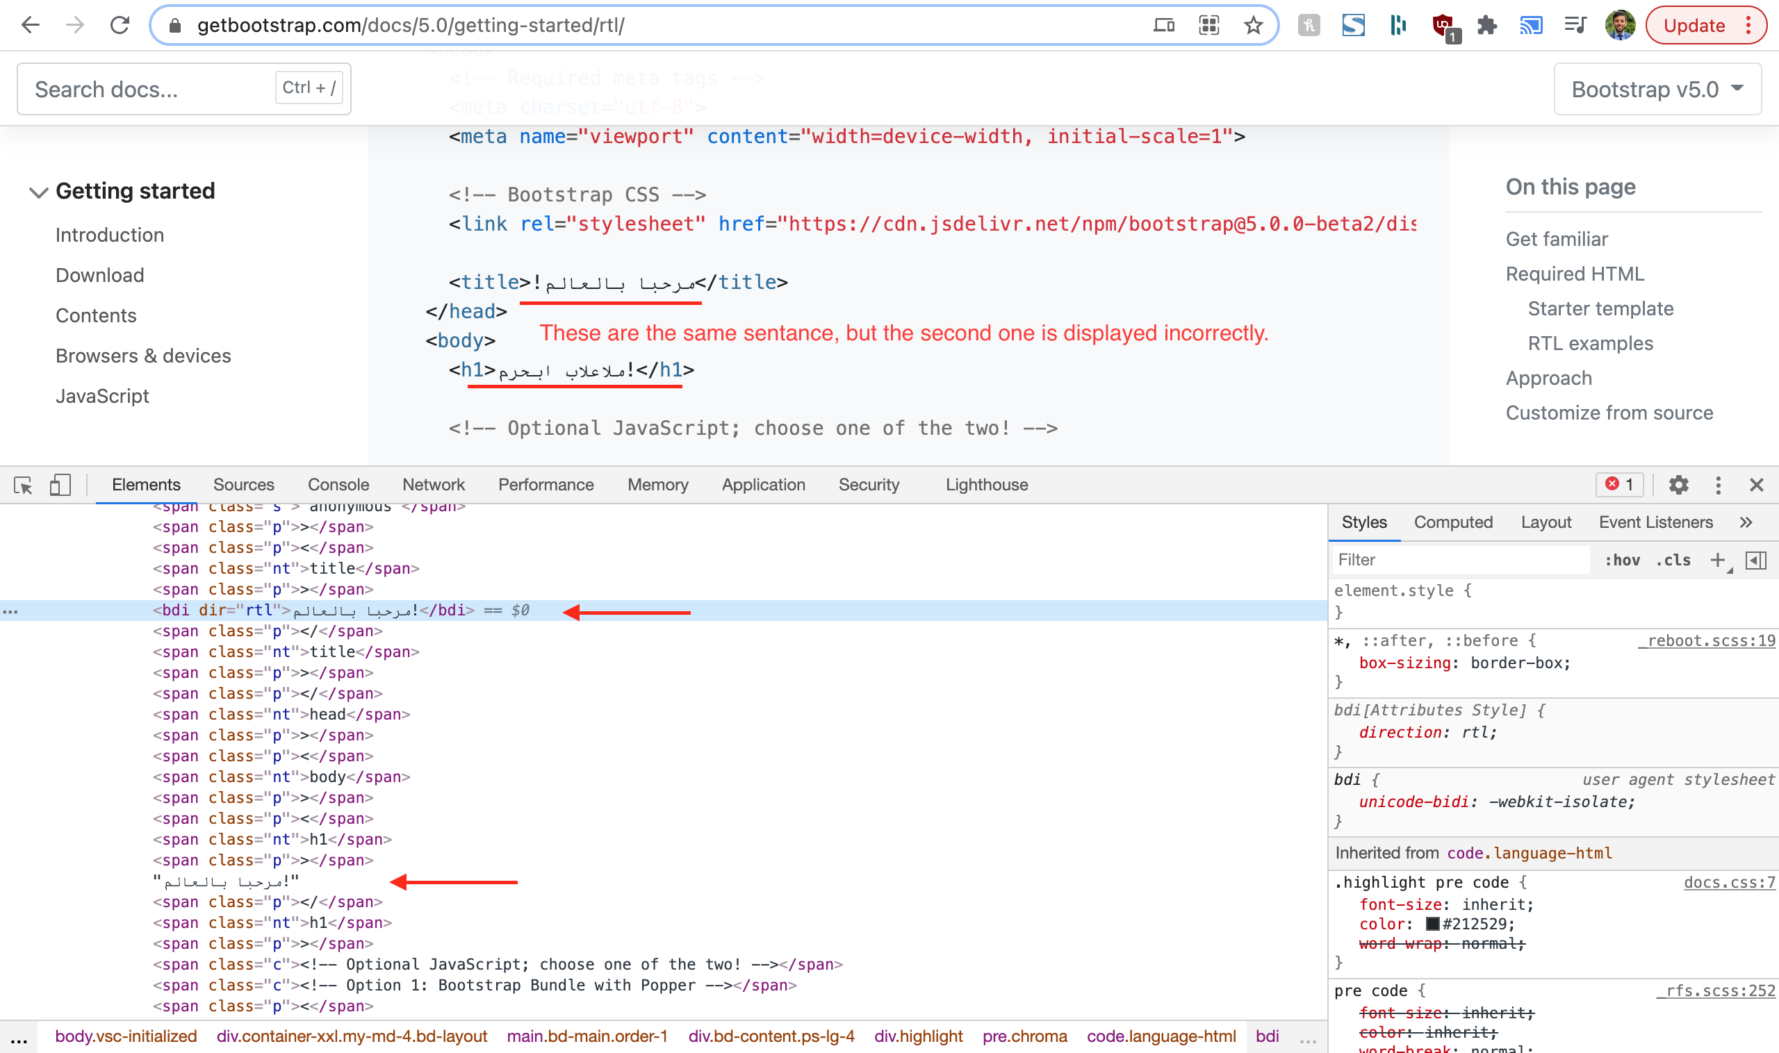The image size is (1779, 1053).
Task: Open DevTools settings gear icon
Action: click(x=1676, y=485)
